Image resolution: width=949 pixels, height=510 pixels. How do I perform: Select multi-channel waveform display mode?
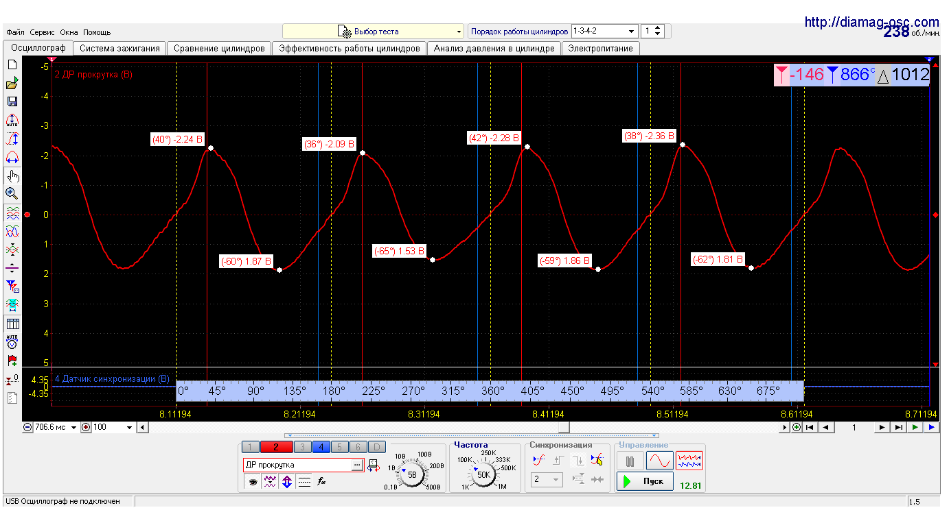tap(689, 461)
